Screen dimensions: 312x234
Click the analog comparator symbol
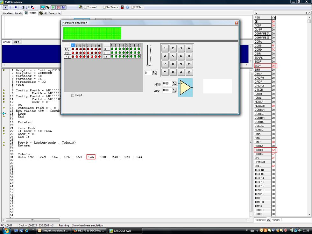[185, 88]
